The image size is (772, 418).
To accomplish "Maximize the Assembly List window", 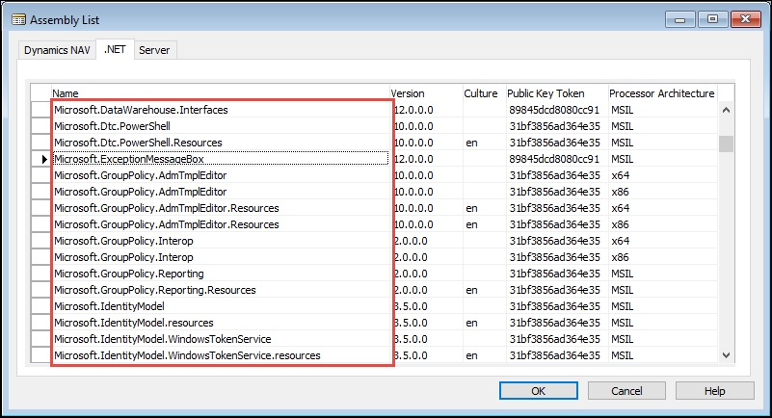I will pos(712,19).
